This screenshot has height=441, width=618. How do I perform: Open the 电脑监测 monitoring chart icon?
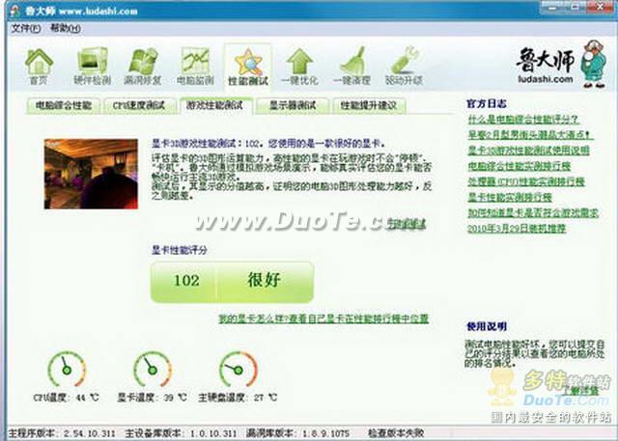[x=195, y=67]
